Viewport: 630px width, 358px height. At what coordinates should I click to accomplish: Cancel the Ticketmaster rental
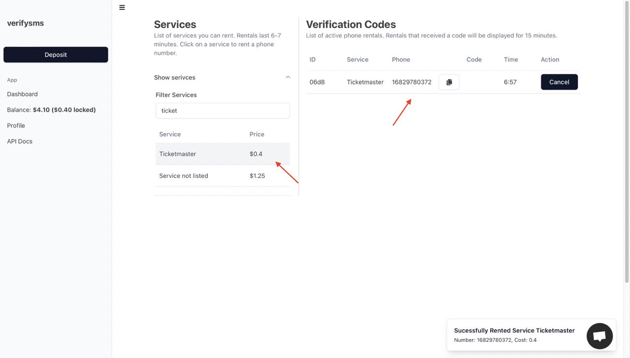pos(559,82)
